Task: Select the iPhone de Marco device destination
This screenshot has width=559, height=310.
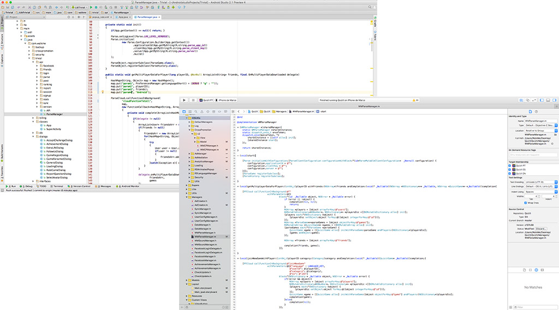Action: [x=226, y=100]
